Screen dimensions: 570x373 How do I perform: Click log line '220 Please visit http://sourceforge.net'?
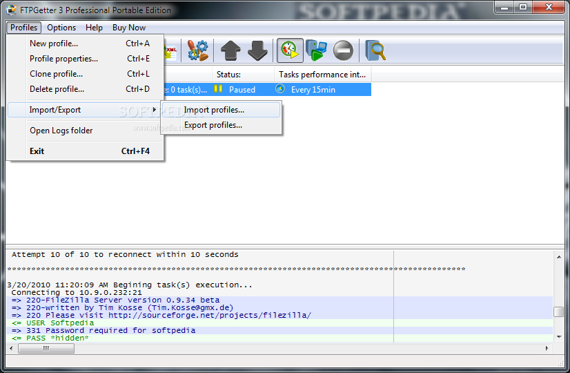click(161, 316)
